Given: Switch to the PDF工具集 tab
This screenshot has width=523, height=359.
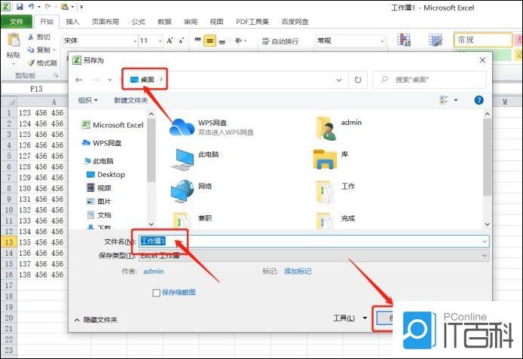Looking at the screenshot, I should click(252, 22).
